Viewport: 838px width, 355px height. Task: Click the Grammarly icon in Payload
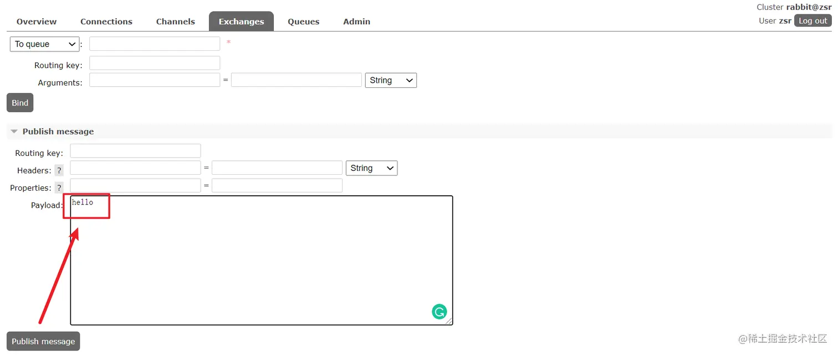point(439,311)
